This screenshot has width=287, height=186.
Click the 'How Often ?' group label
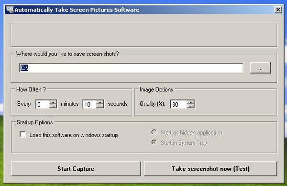coord(31,89)
